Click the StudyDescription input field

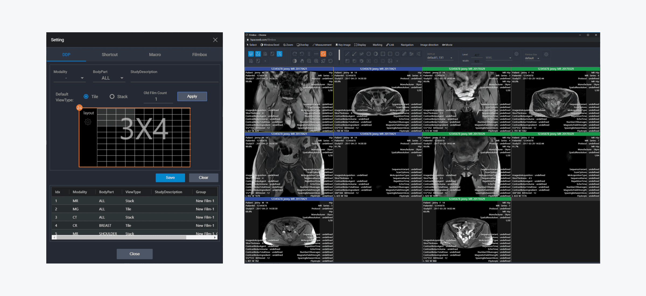174,78
